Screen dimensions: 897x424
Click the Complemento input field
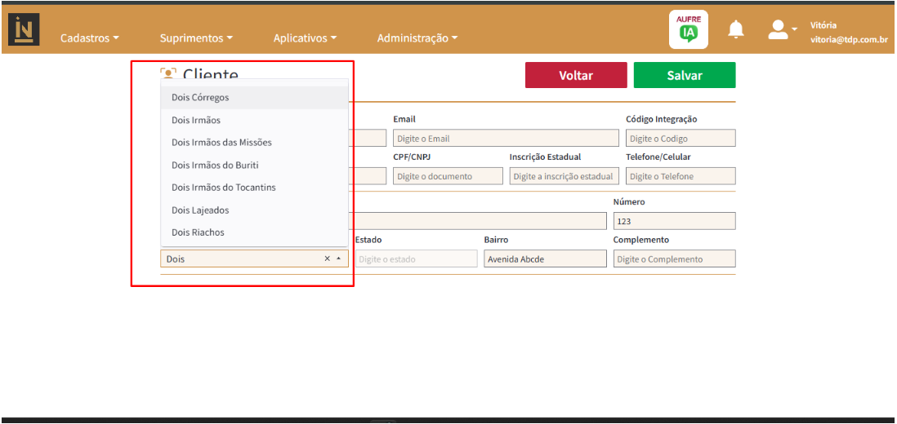[674, 259]
